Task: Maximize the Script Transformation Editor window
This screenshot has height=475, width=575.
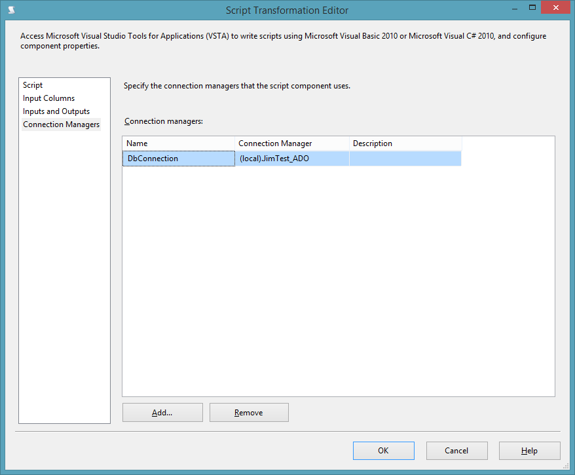Action: point(533,7)
